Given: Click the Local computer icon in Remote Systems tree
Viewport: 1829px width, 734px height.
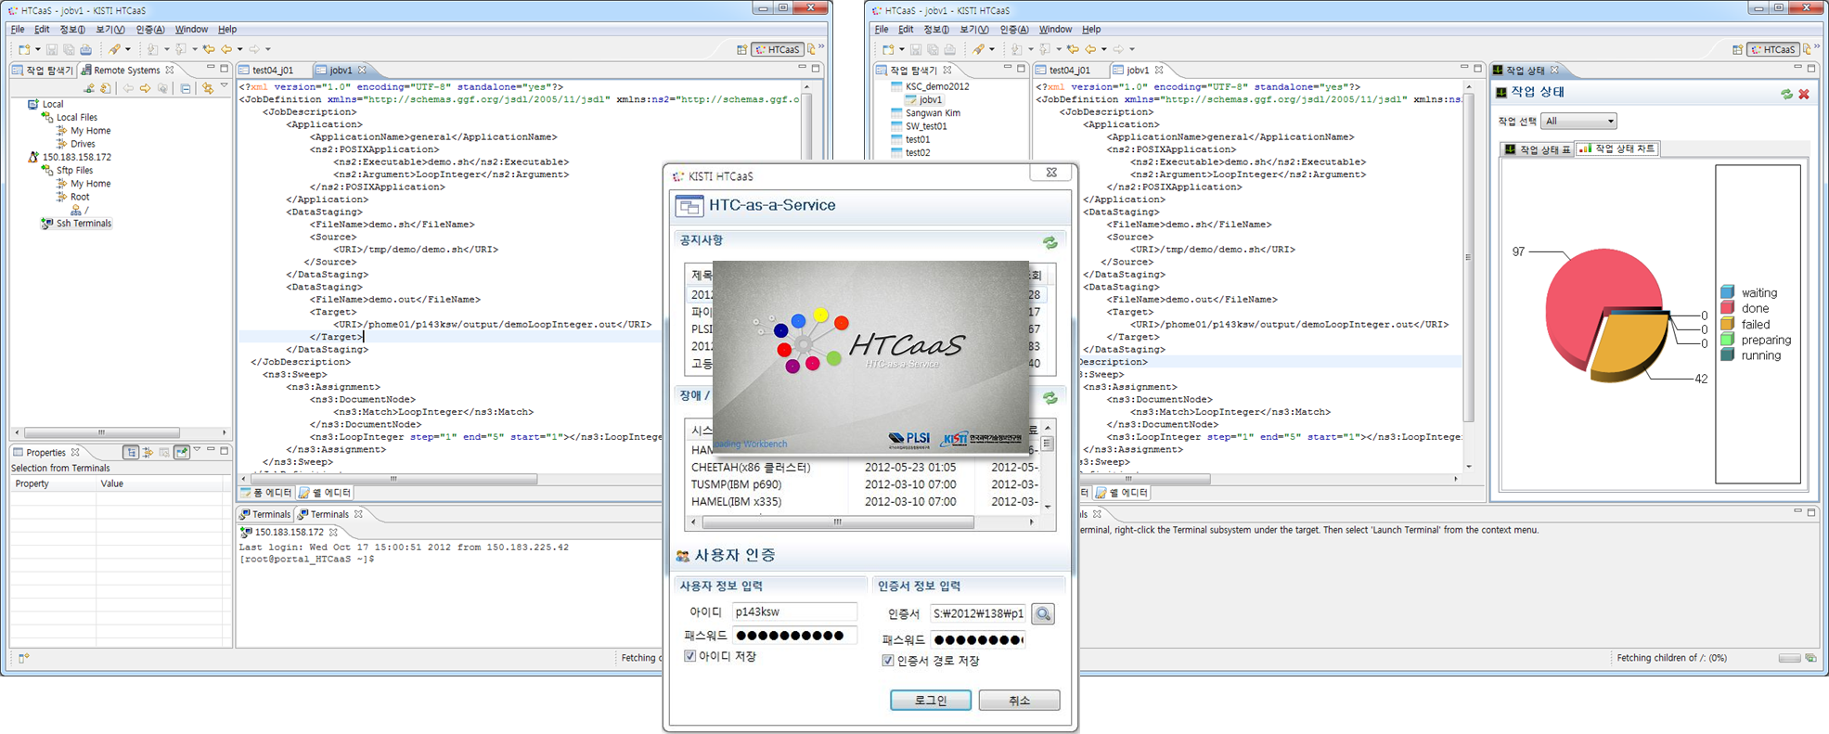Looking at the screenshot, I should 33,104.
